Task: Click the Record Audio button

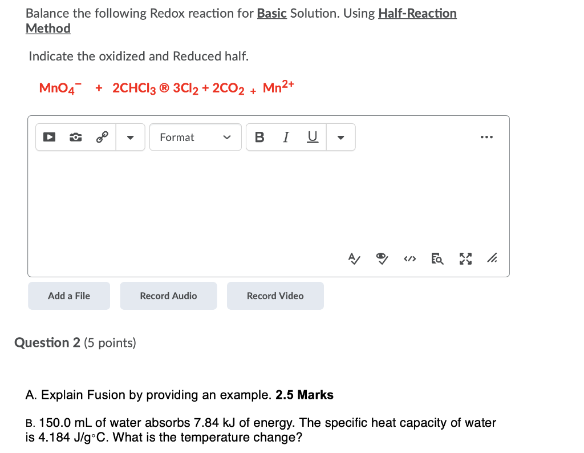Action: point(168,296)
